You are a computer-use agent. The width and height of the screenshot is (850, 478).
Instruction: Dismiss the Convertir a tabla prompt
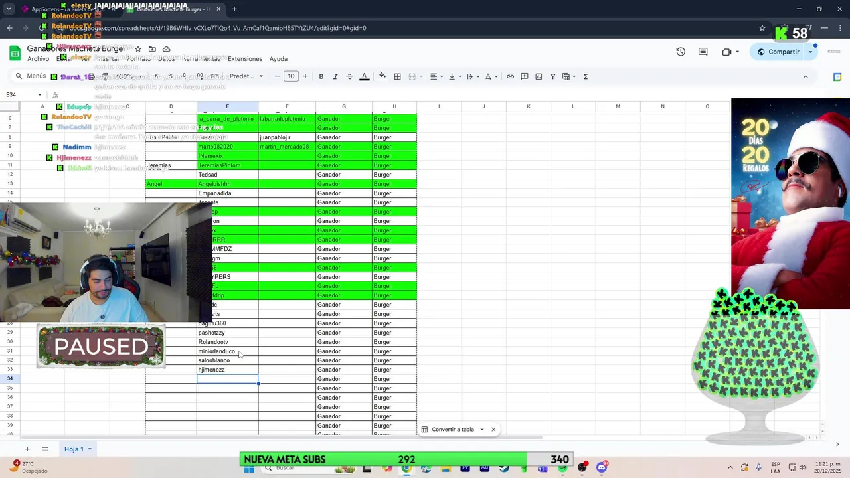493,430
